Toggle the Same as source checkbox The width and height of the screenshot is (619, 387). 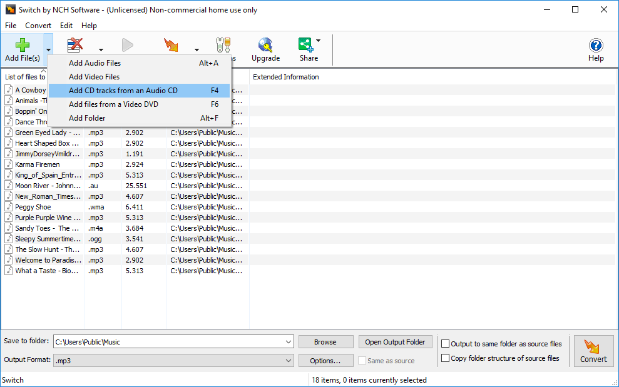point(361,361)
